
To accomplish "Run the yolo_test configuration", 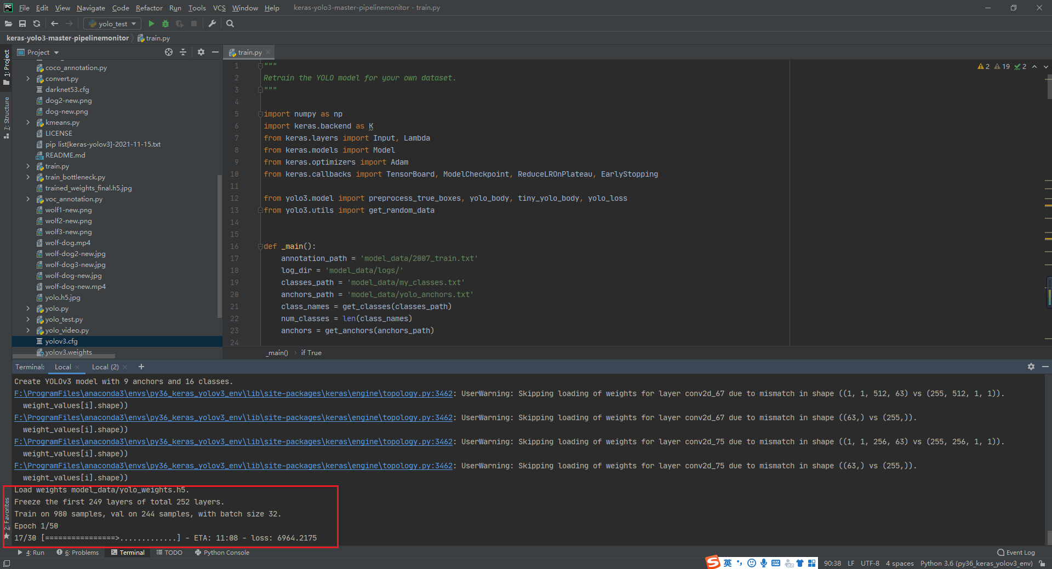I will pos(151,24).
